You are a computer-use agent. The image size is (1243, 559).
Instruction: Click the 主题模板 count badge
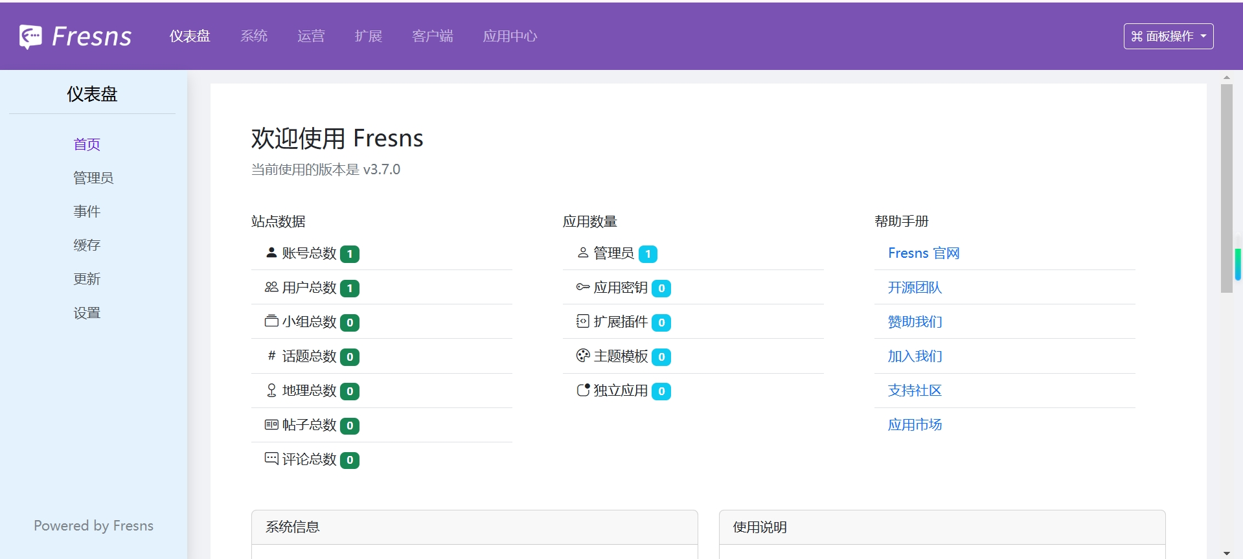[661, 357]
